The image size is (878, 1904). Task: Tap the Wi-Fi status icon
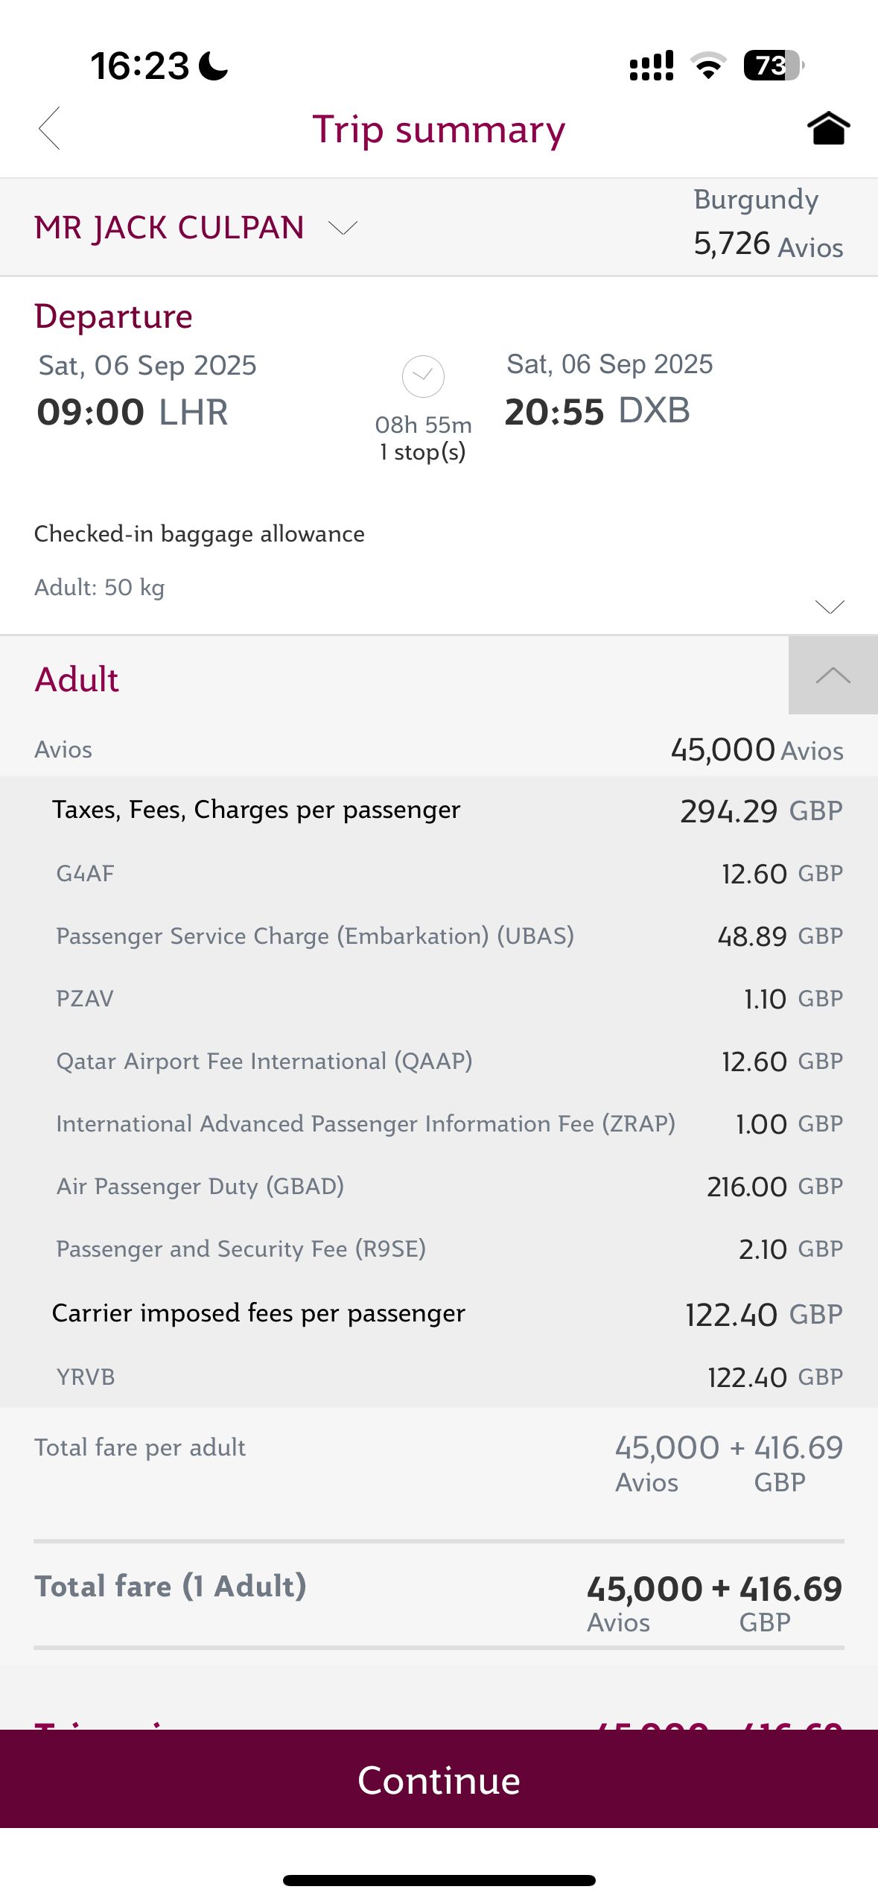[708, 66]
